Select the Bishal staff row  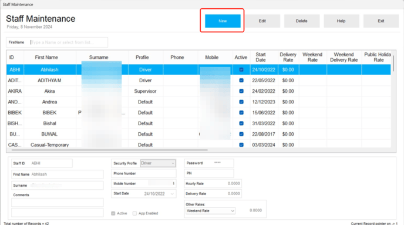pyautogui.click(x=198, y=123)
